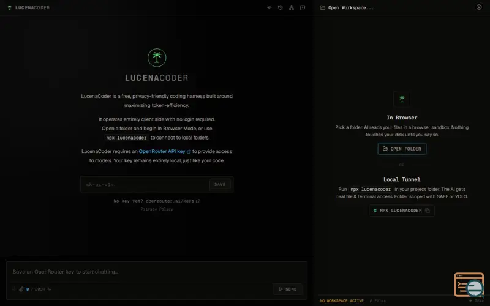Viewport: 490px width, 306px height.
Task: Click the LucenaCoder header logo
Action: (x=28, y=7)
